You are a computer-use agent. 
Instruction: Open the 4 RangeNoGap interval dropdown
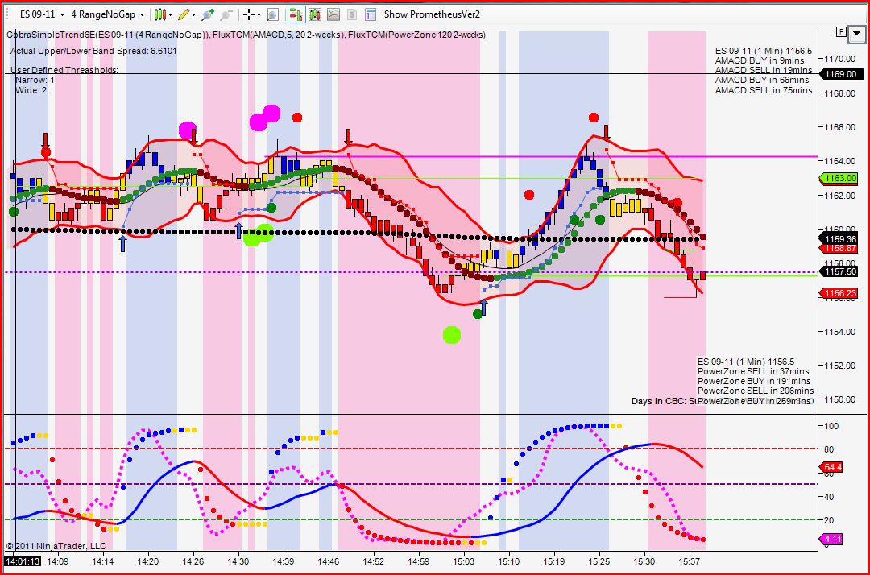coord(108,14)
